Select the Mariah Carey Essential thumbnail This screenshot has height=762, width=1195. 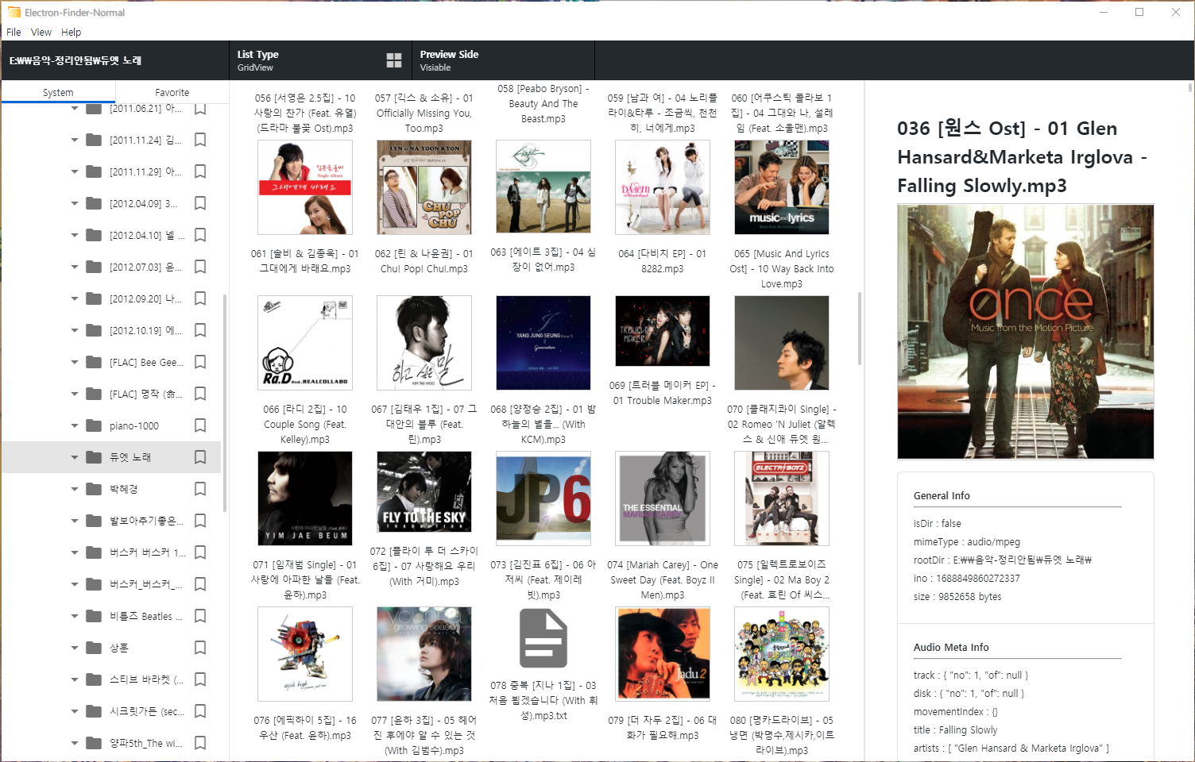pos(663,498)
